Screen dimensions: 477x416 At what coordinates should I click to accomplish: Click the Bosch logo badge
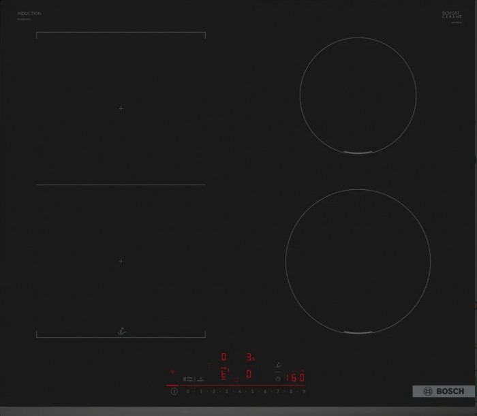(x=443, y=391)
